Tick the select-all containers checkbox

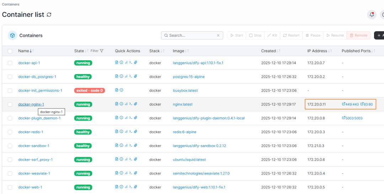pos(10,51)
